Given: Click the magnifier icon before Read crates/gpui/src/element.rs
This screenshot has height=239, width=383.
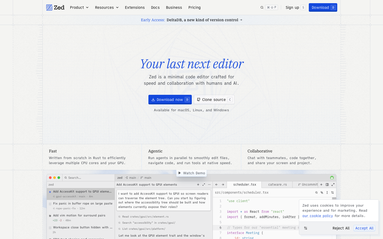Looking at the screenshot, I should tap(119, 217).
